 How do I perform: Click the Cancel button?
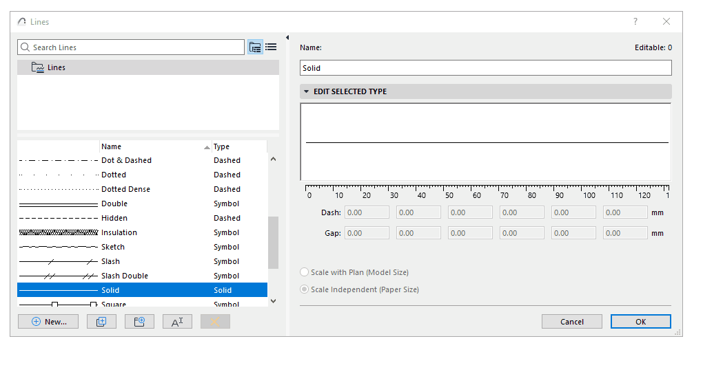(571, 322)
